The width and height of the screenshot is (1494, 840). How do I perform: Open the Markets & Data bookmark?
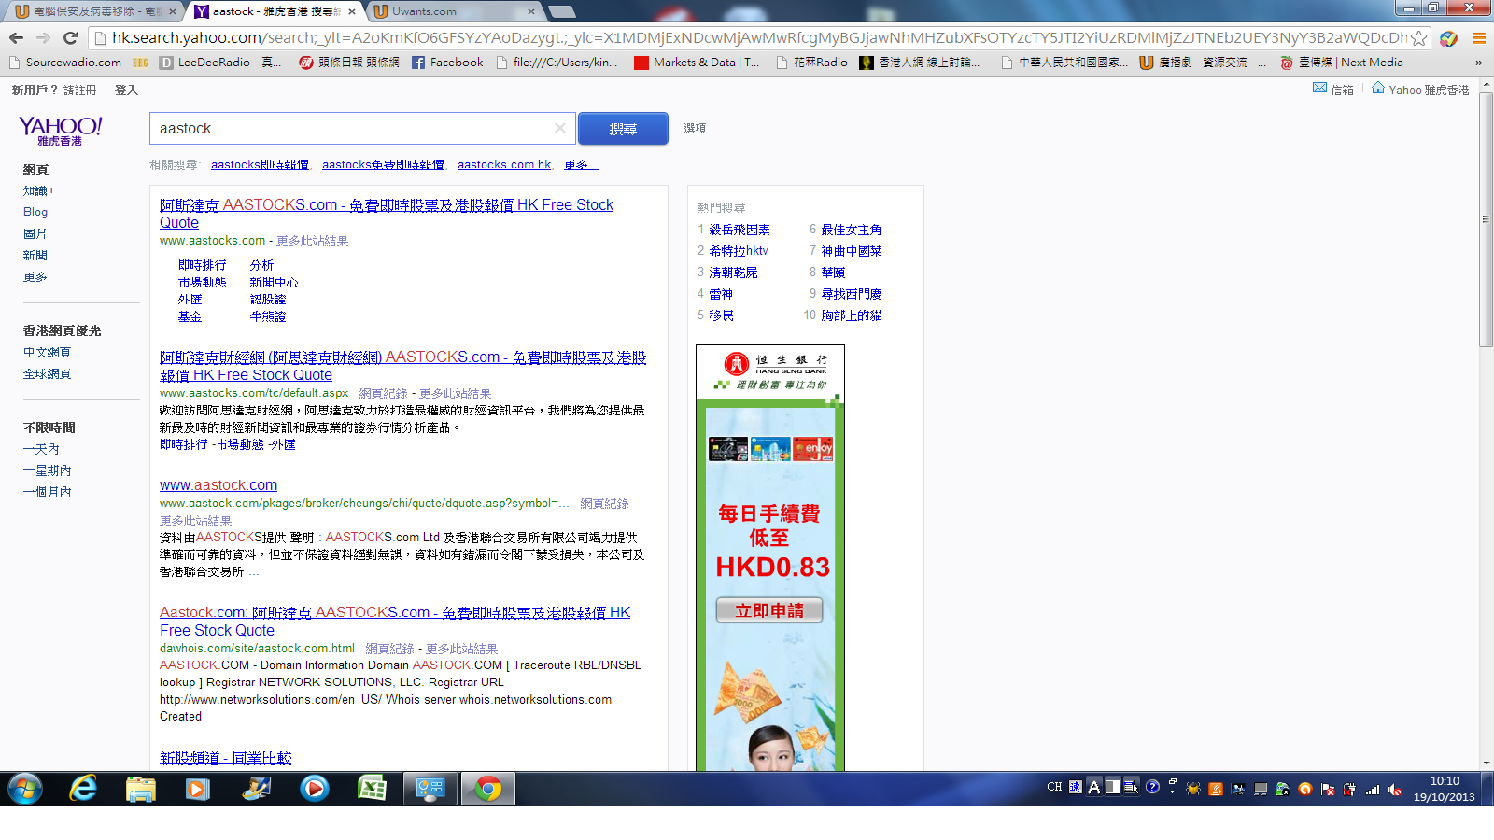tap(697, 63)
